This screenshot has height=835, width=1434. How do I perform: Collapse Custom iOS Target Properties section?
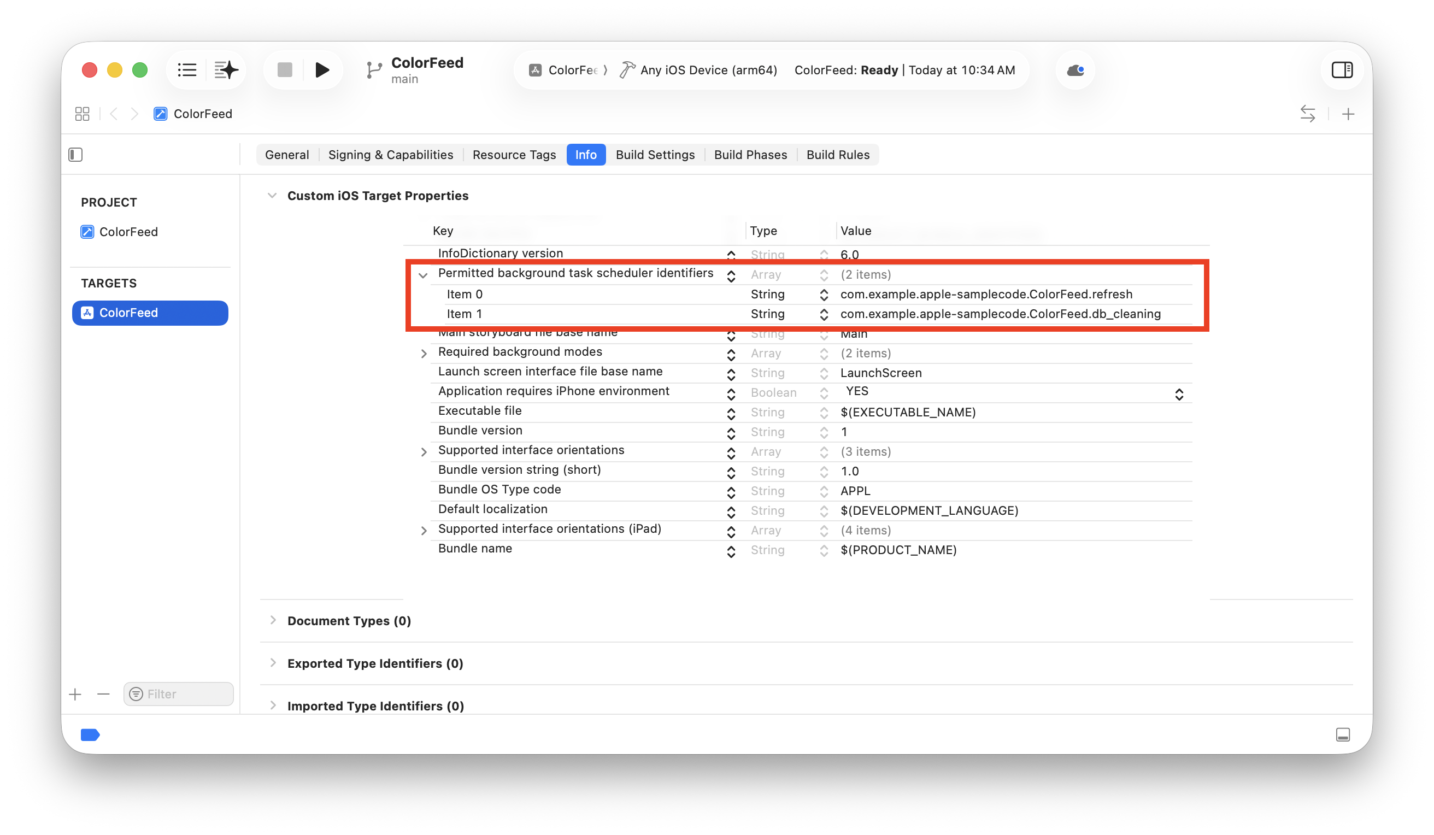(272, 196)
